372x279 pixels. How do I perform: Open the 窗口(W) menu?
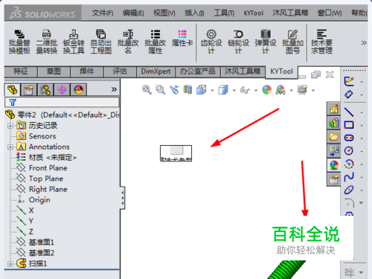click(330, 13)
